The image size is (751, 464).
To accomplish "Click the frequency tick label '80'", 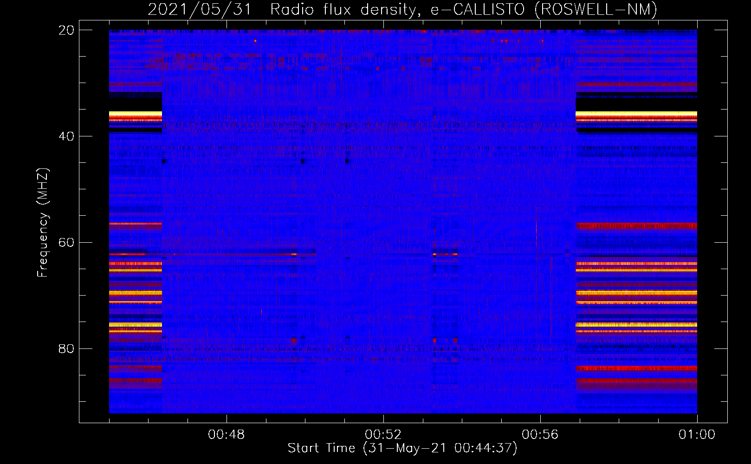I will pyautogui.click(x=66, y=348).
